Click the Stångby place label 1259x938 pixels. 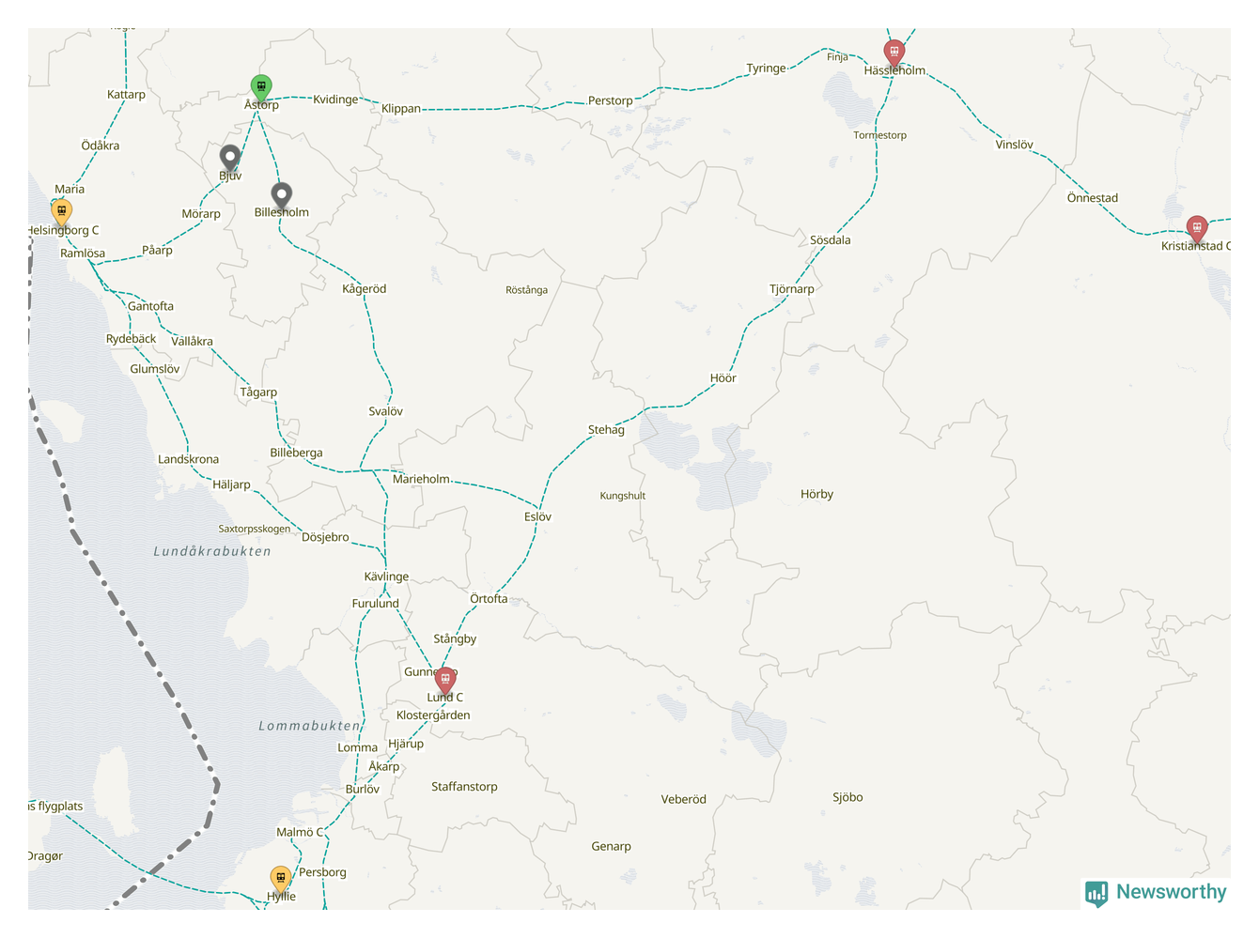coord(455,639)
